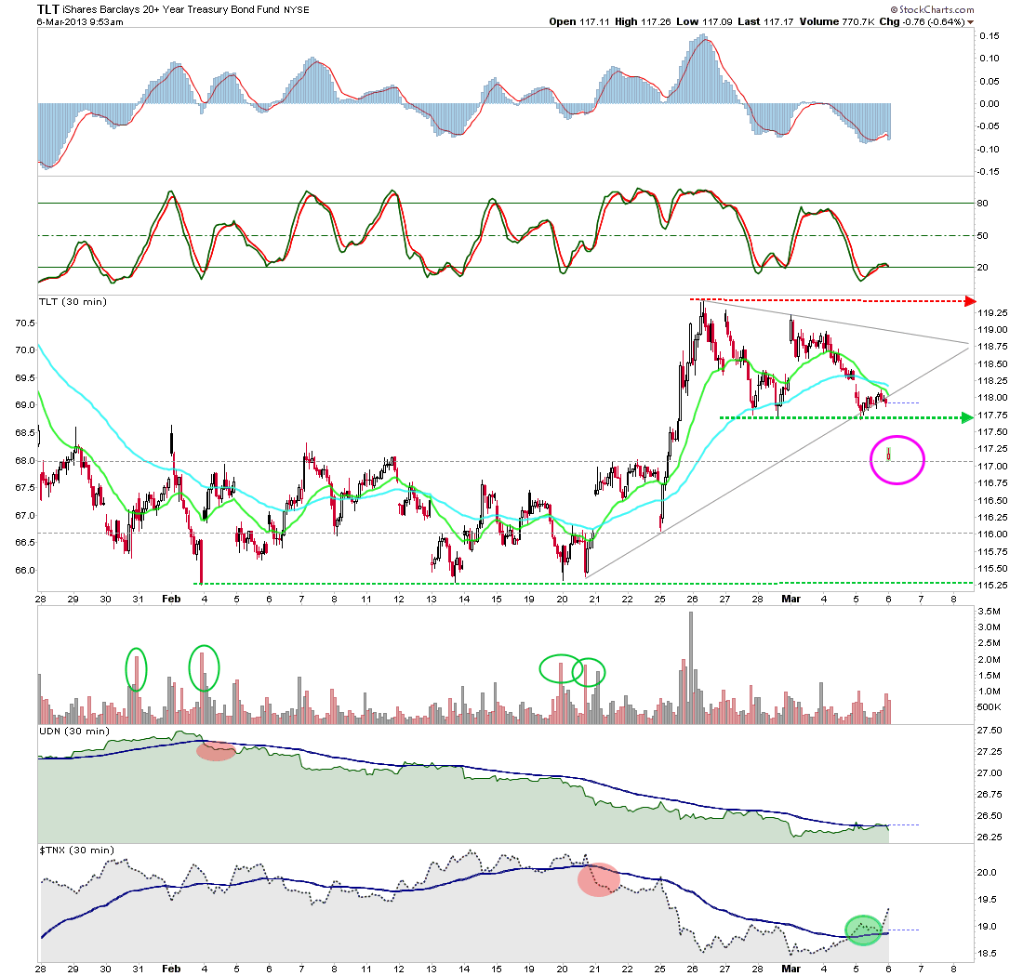Click the 'Open 117.11' value in the header
Image resolution: width=1023 pixels, height=976 pixels.
(578, 21)
